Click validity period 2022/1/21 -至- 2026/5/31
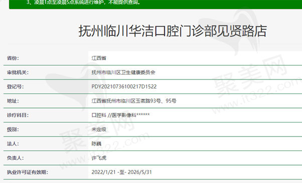 click(x=121, y=172)
